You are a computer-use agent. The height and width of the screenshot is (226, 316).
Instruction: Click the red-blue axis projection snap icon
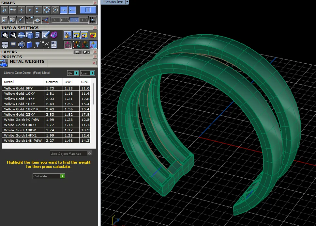[x=46, y=20]
